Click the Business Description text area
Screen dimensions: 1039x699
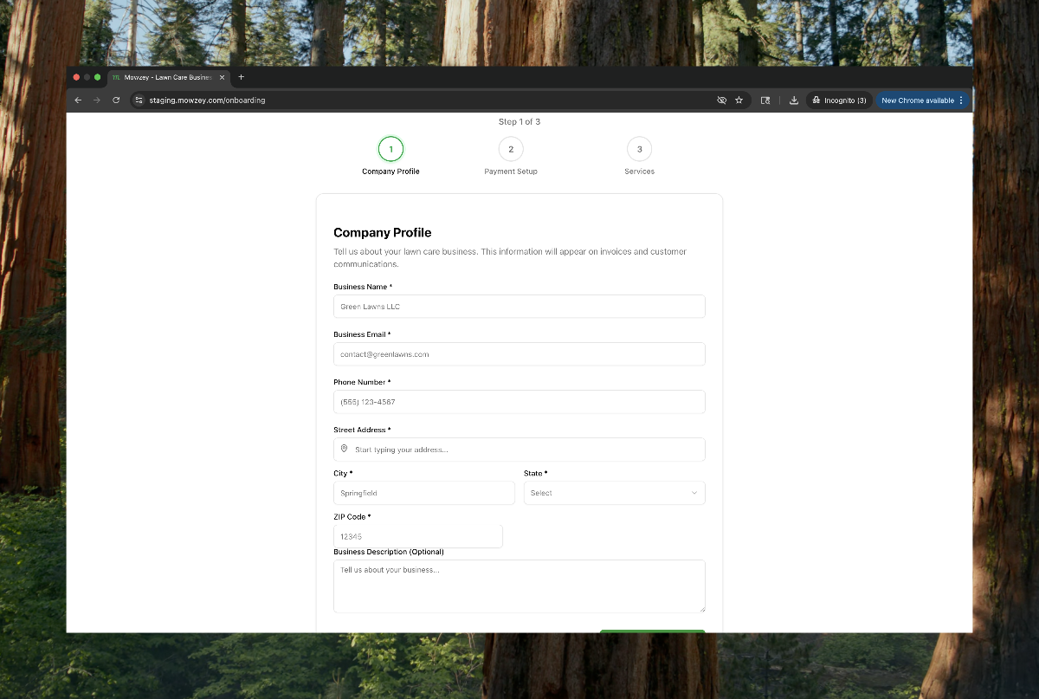(519, 586)
